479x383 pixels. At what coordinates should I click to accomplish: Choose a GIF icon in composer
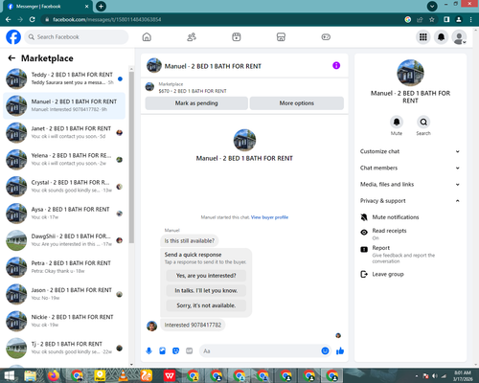[x=189, y=351]
